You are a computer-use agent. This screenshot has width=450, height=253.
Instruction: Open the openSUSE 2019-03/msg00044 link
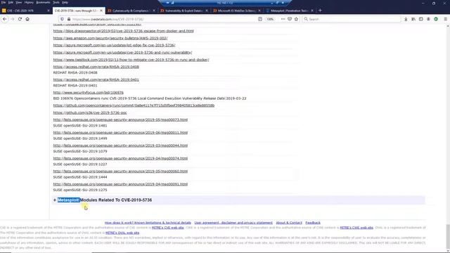click(120, 145)
